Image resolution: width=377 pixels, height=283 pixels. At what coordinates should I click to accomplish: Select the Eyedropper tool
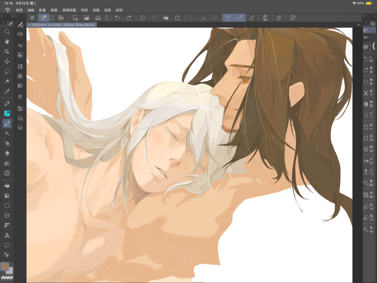[7, 91]
